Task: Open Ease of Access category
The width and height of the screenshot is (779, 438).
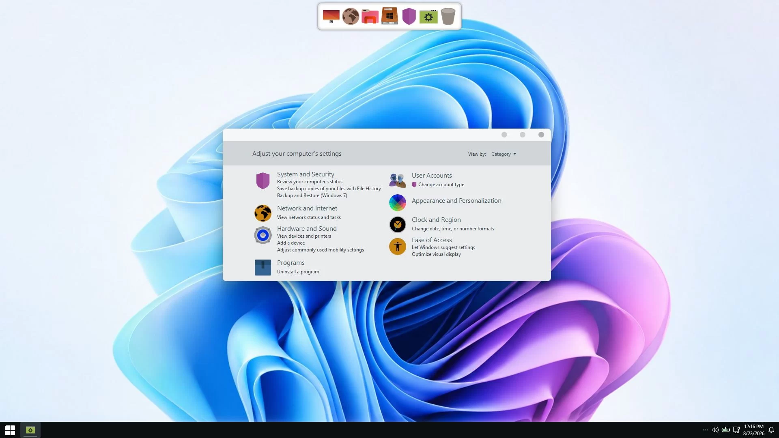Action: (x=432, y=240)
